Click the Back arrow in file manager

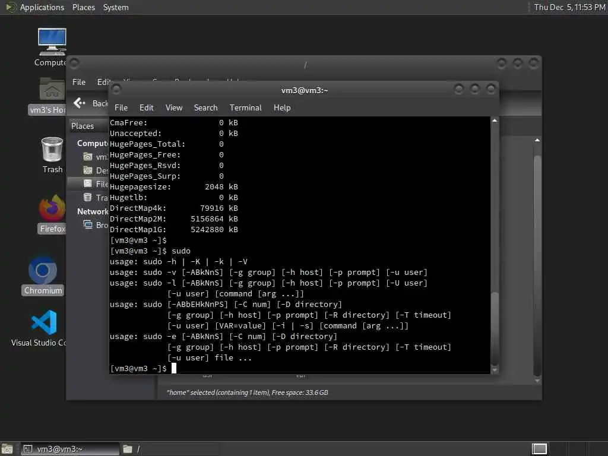pyautogui.click(x=80, y=103)
